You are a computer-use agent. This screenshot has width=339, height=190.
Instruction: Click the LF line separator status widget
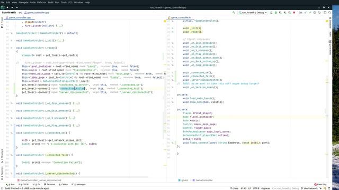(249, 188)
